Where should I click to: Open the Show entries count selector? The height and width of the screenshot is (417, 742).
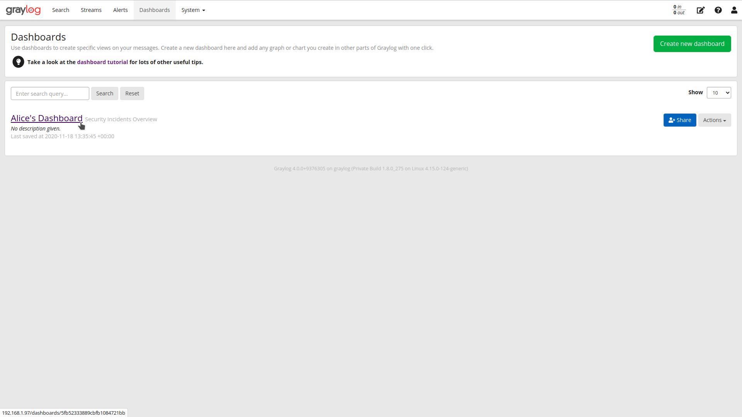719,93
